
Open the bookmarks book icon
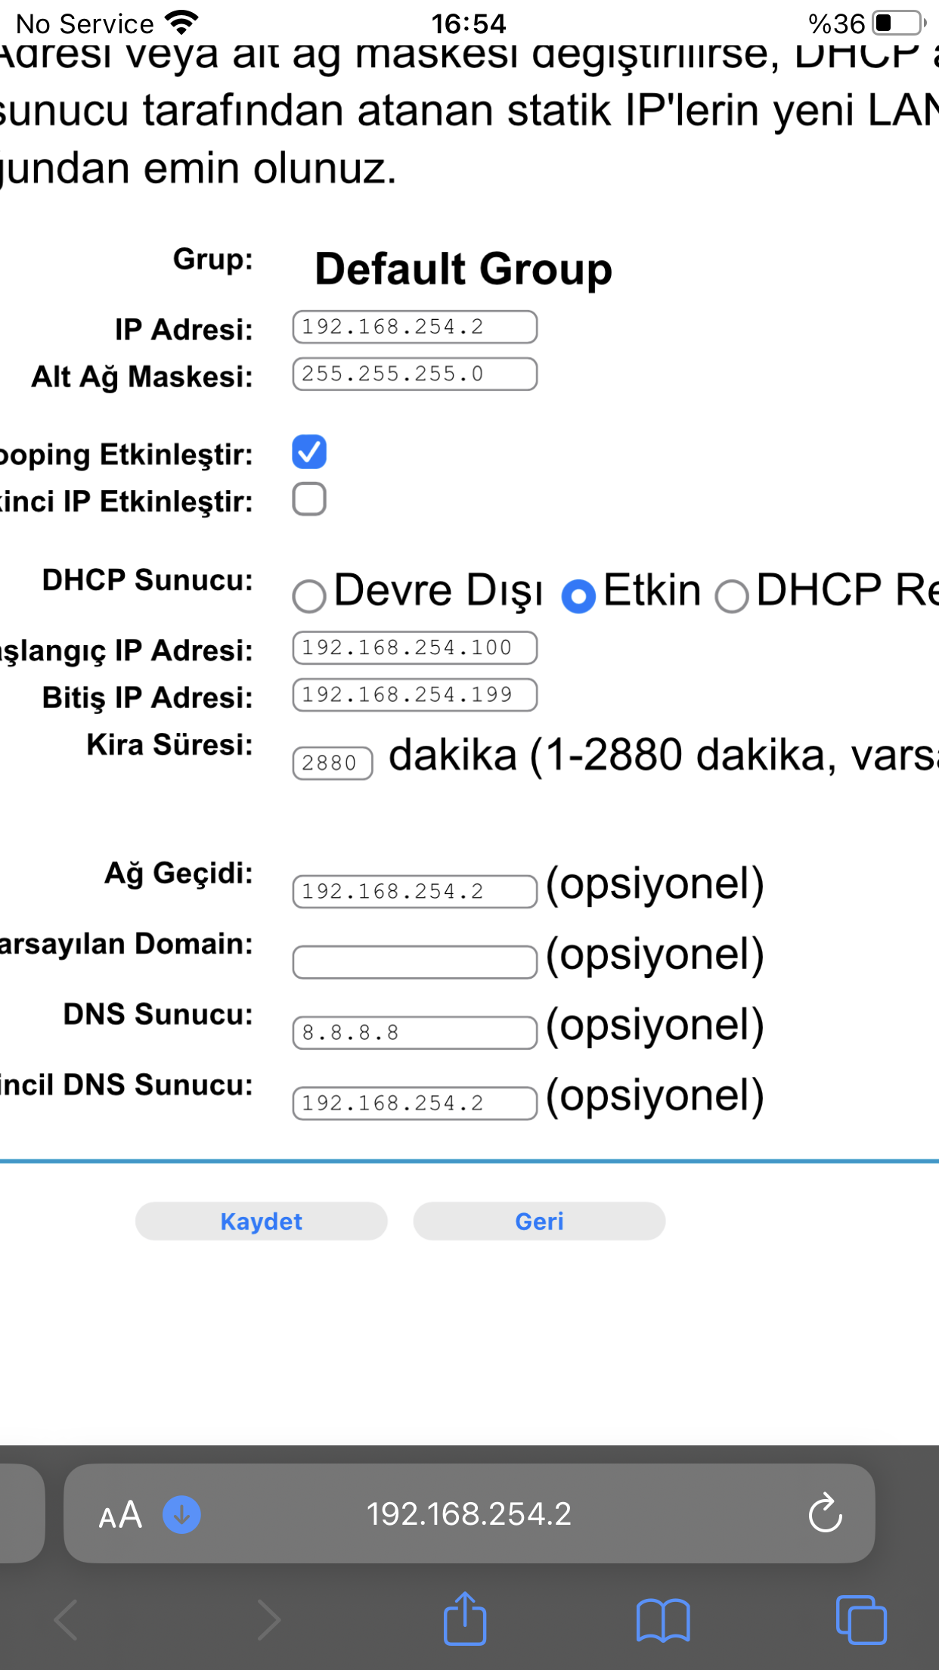pyautogui.click(x=662, y=1620)
